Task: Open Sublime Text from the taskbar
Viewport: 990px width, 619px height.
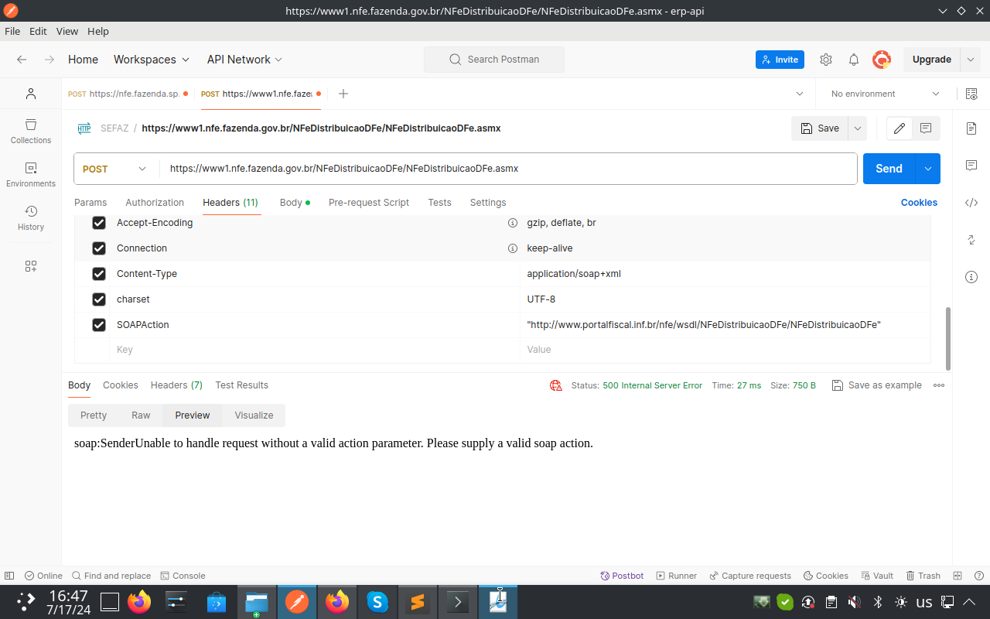Action: coord(417,602)
